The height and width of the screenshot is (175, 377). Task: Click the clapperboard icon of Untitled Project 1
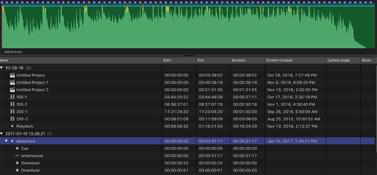[x=12, y=83]
